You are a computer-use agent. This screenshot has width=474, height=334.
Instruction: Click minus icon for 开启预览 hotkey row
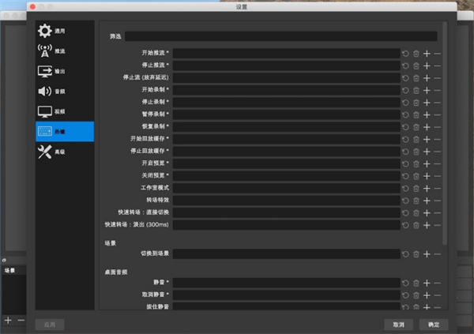point(437,163)
